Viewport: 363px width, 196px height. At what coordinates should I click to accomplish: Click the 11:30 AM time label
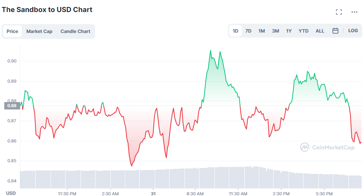tap(238, 193)
